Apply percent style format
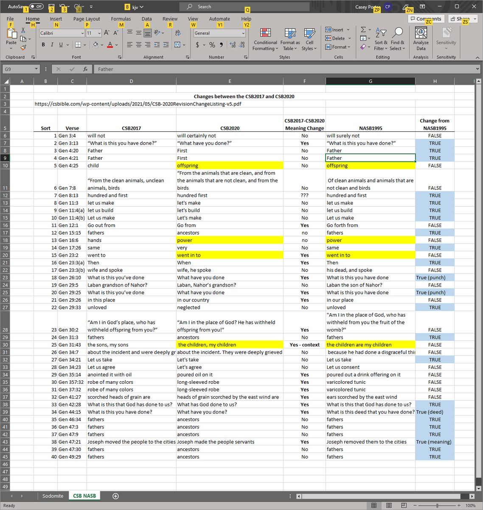The height and width of the screenshot is (510, 483). (212, 45)
